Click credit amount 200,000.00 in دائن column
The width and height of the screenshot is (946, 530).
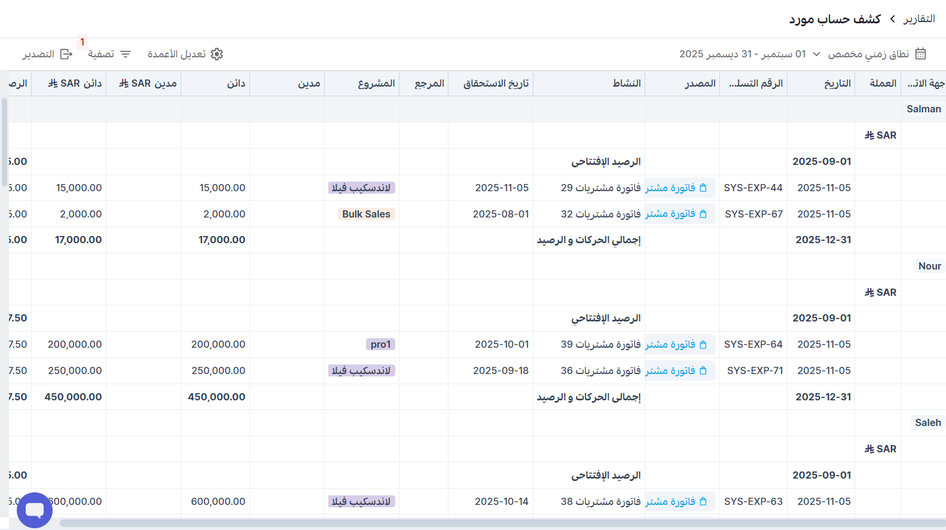click(x=218, y=344)
